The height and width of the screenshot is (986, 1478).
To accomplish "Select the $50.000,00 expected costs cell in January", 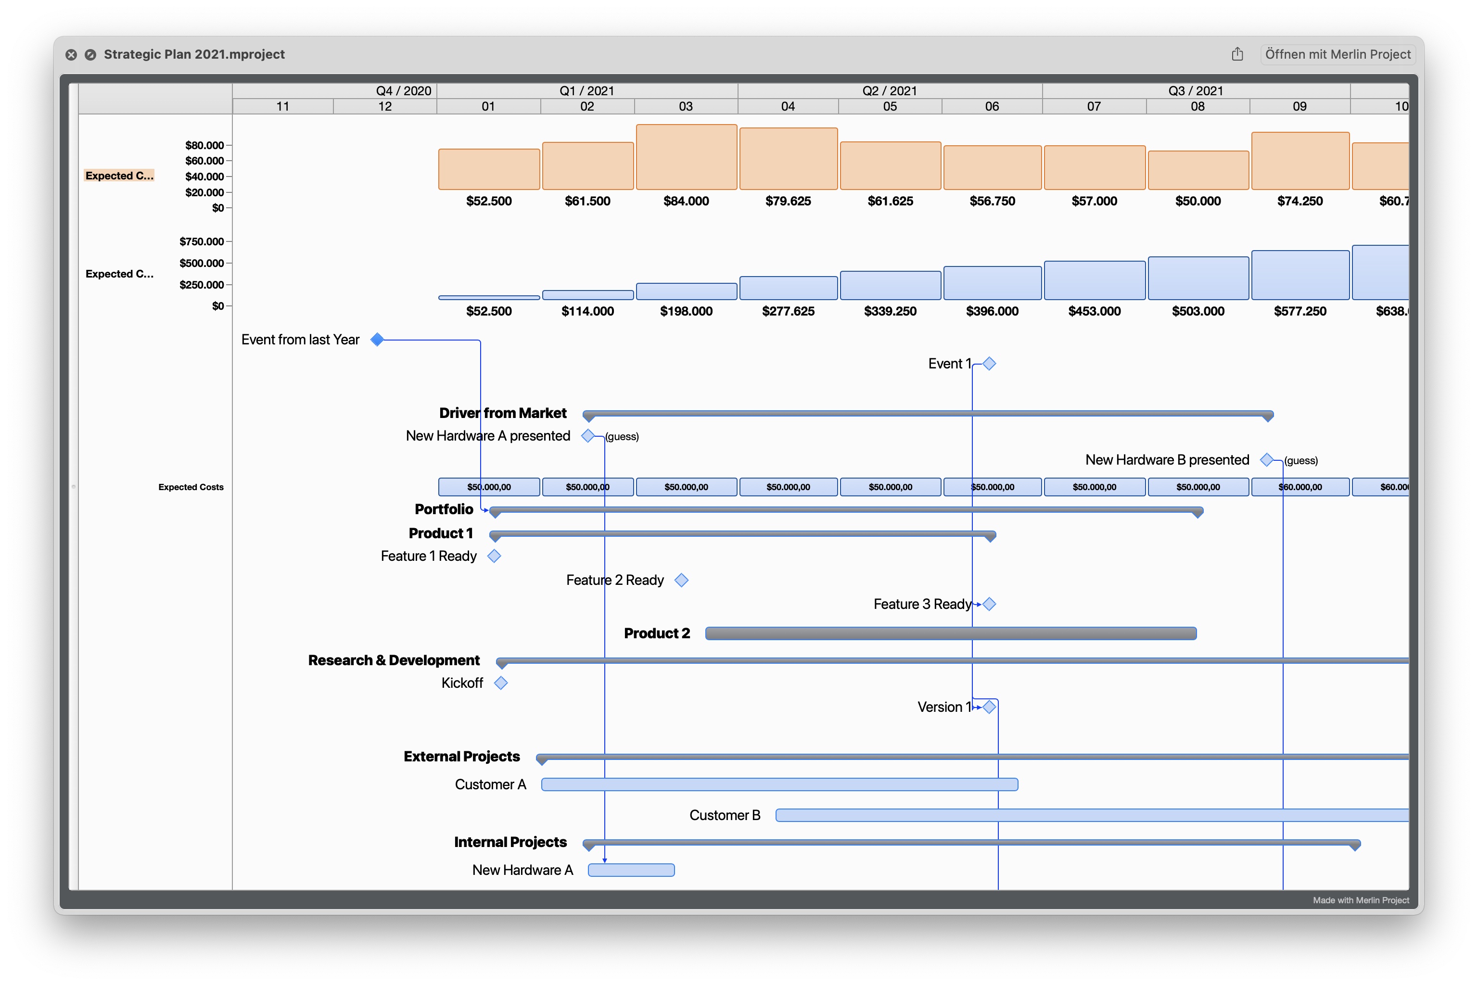I will point(489,486).
